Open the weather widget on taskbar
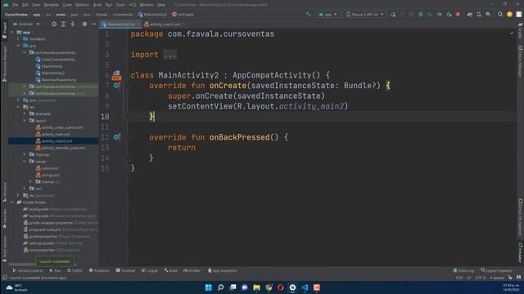This screenshot has height=294, width=524. coord(16,287)
